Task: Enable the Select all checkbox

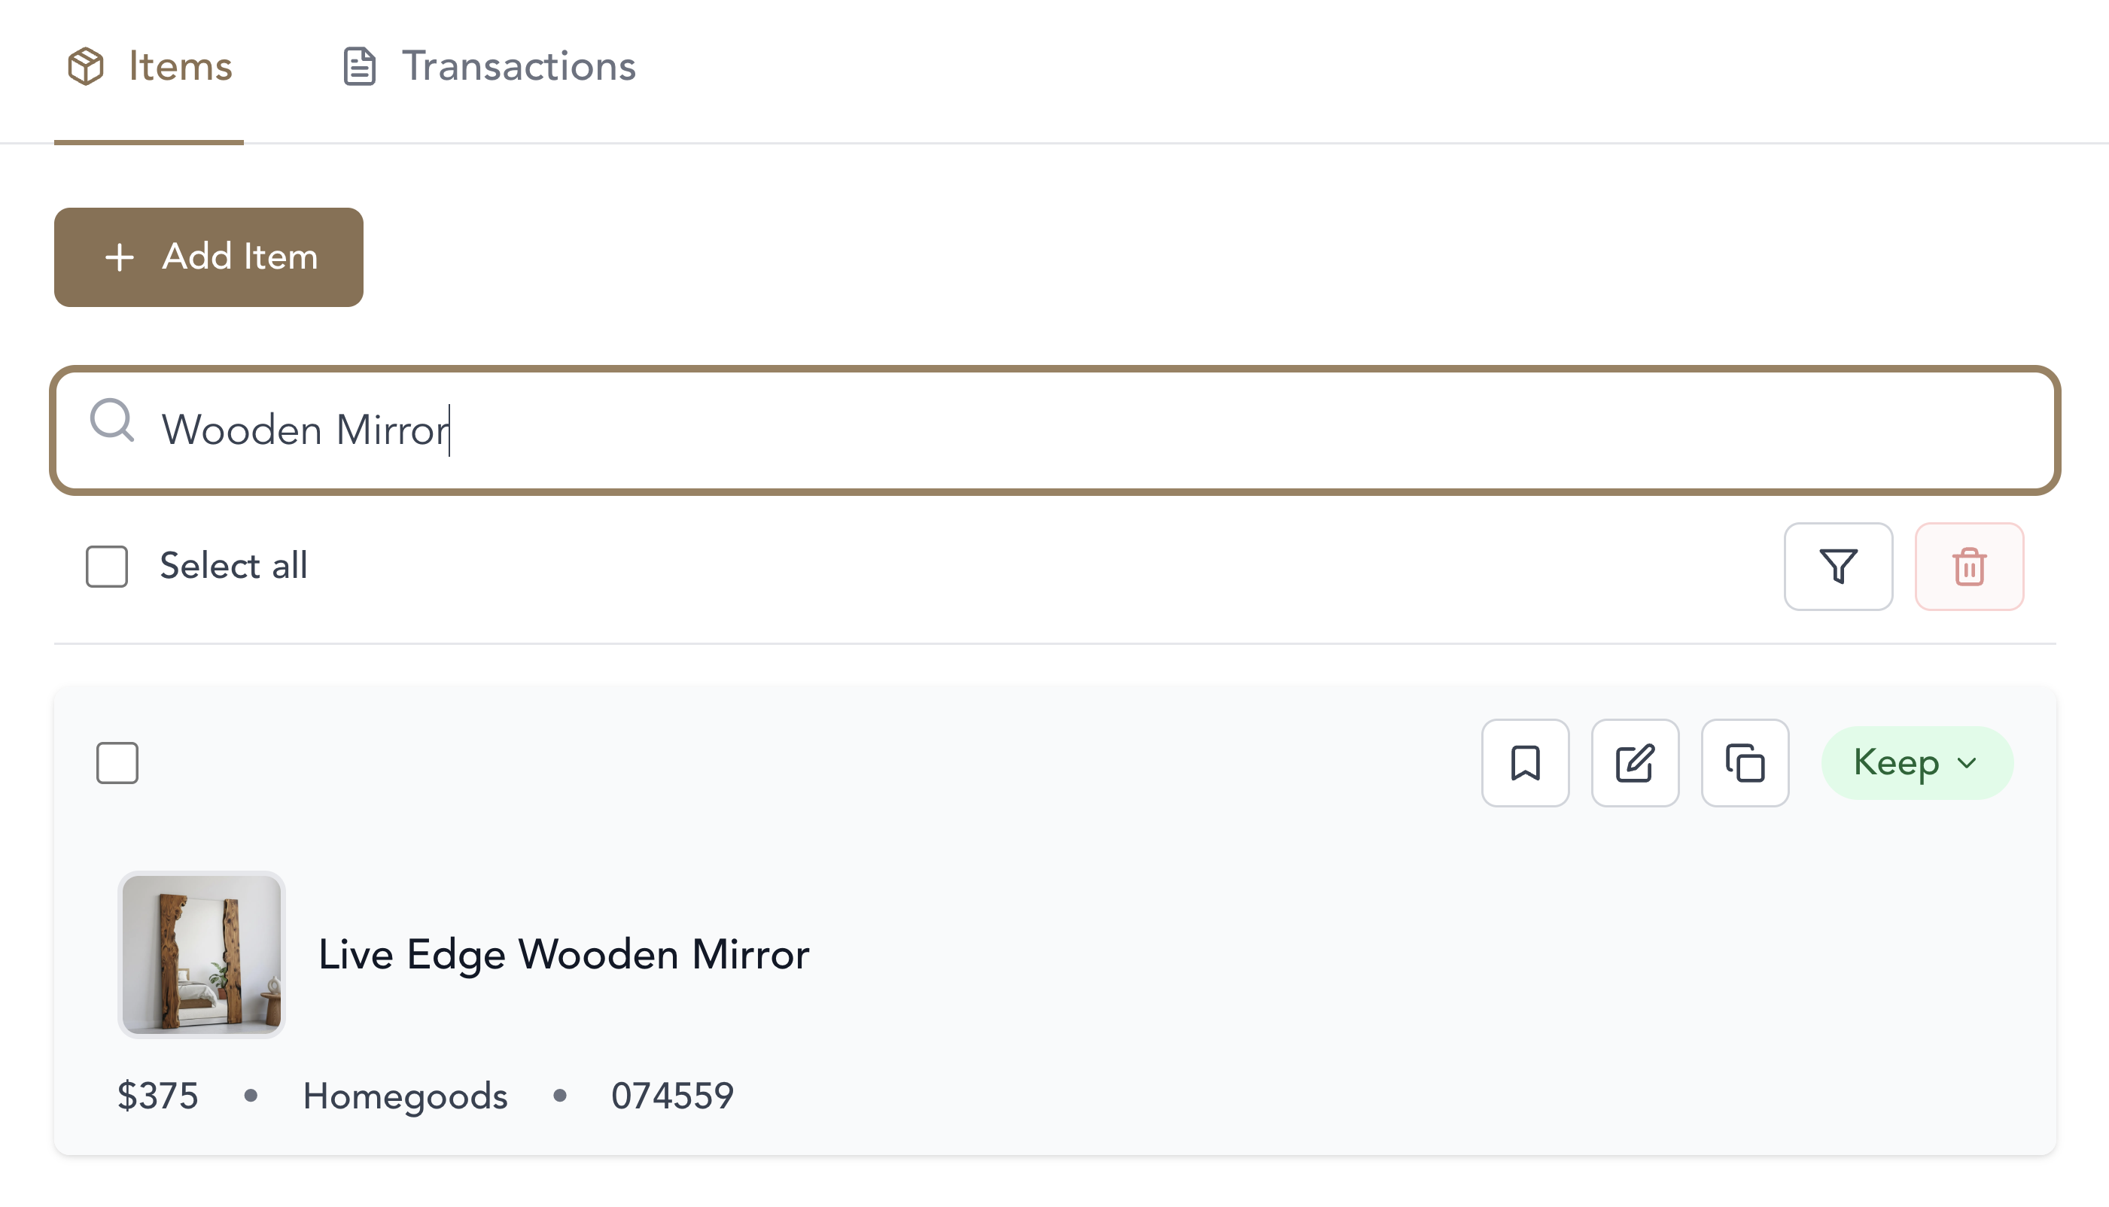Action: tap(106, 566)
